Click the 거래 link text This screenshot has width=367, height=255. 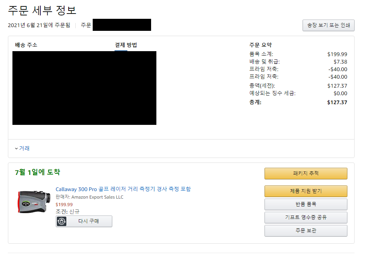coord(24,149)
